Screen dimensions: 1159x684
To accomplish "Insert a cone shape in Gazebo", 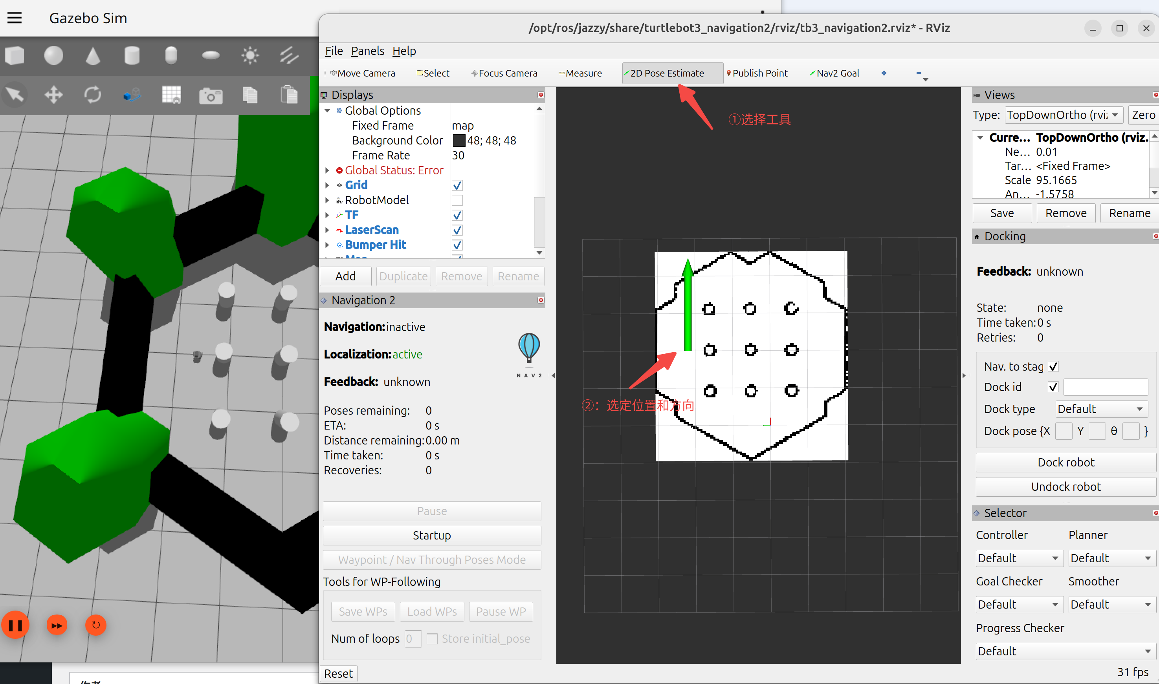I will coord(93,56).
